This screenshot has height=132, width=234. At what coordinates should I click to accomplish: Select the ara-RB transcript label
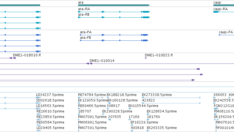coord(84,15)
